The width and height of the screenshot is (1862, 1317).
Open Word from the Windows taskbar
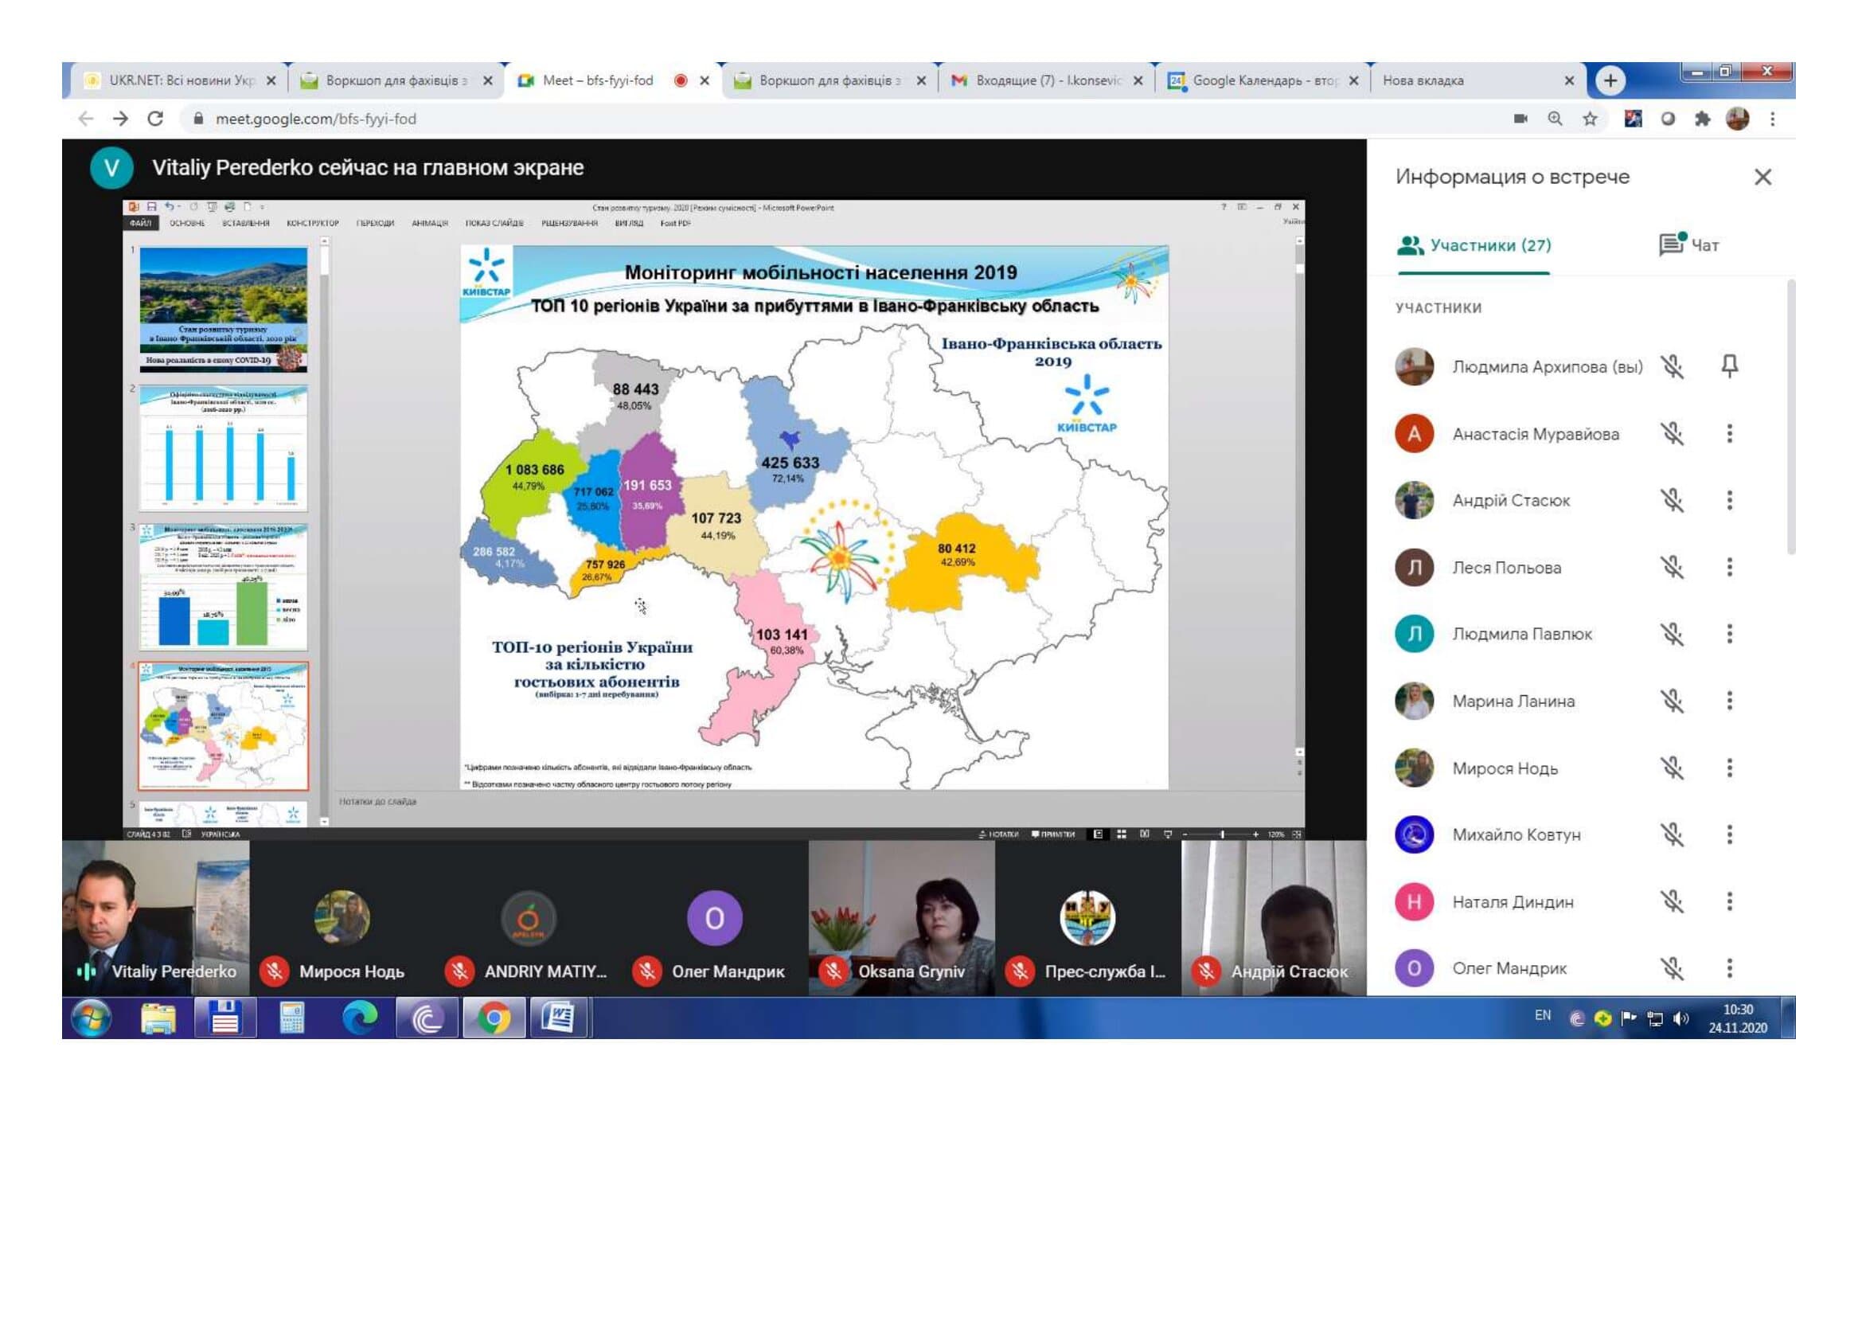tap(558, 1018)
